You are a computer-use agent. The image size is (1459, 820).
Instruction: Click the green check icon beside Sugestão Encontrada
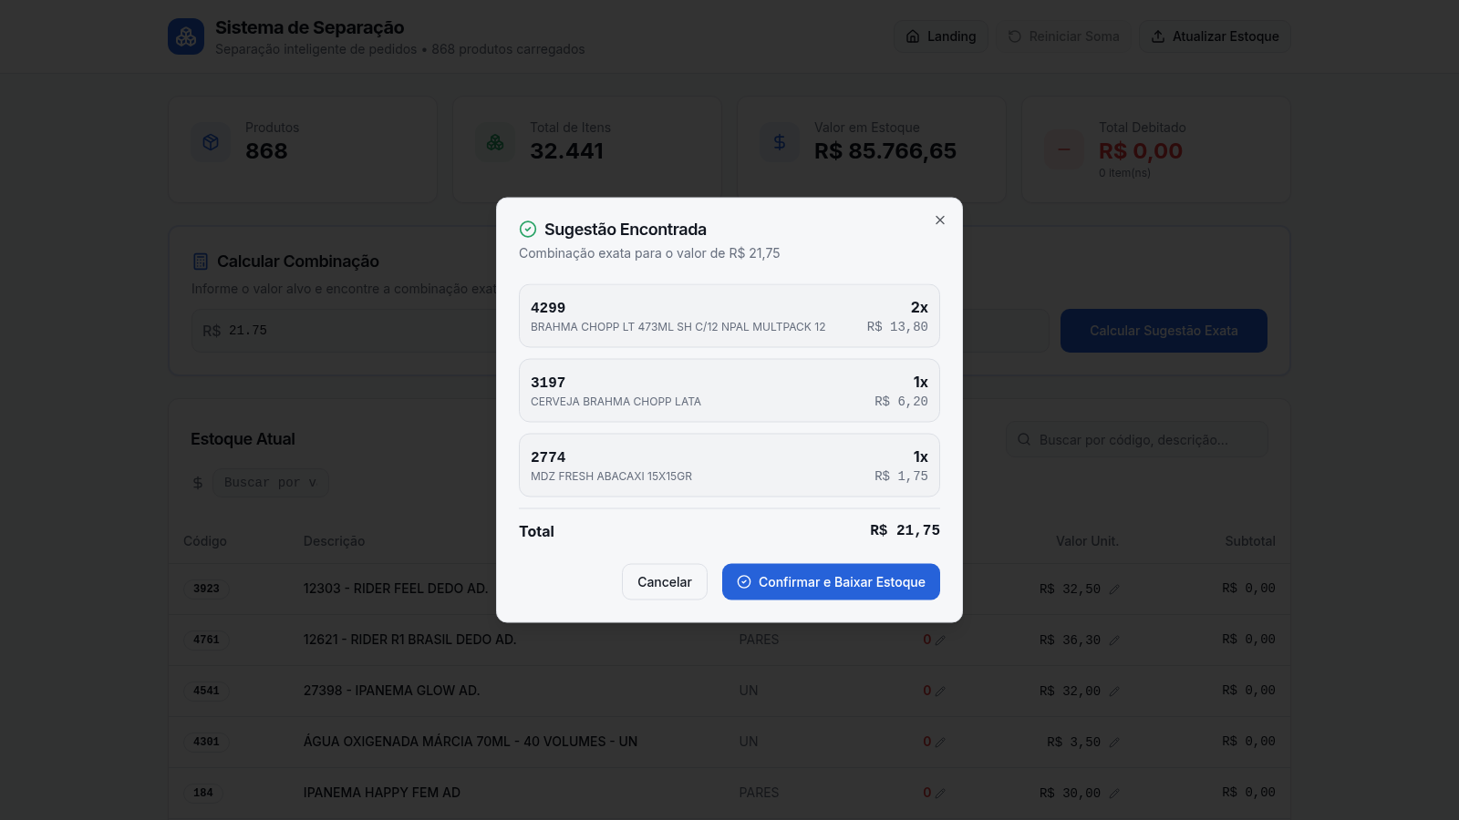528,230
